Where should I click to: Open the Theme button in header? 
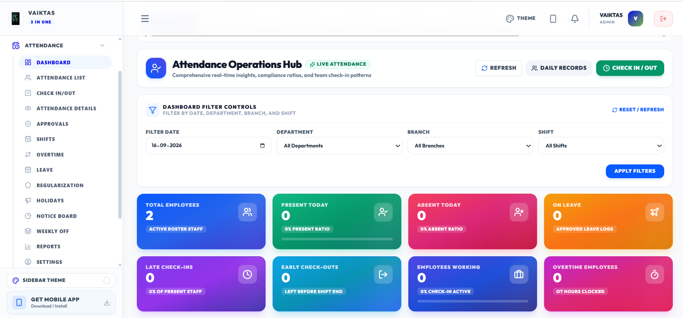[520, 19]
